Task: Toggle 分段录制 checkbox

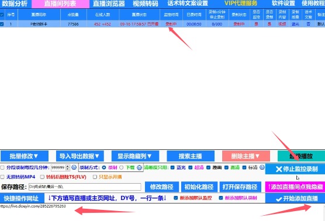Action: pos(2,168)
